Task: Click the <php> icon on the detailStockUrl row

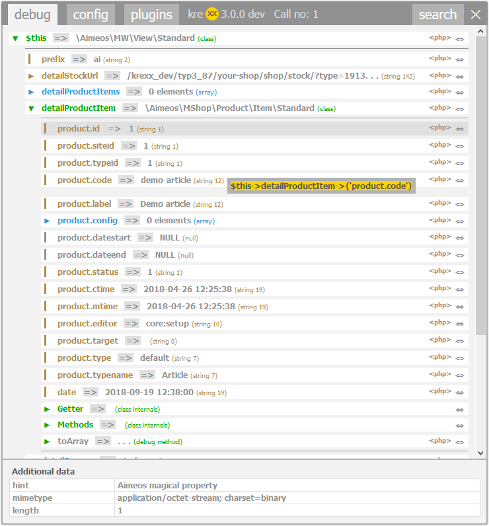Action: point(440,75)
